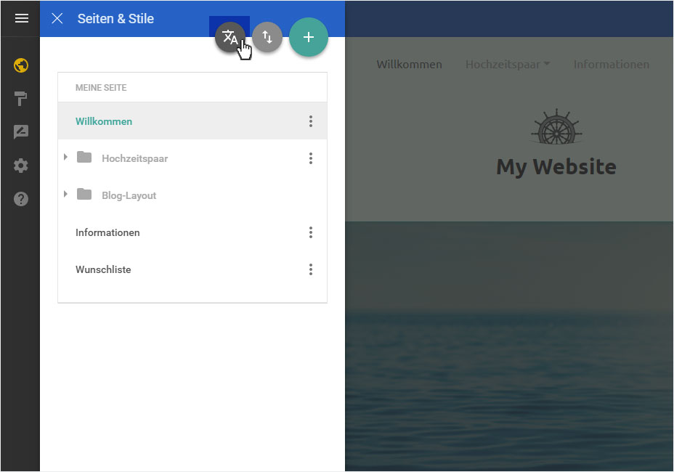The image size is (674, 472).
Task: Expand the Hochzeitspaar folder arrow
Action: (x=65, y=157)
